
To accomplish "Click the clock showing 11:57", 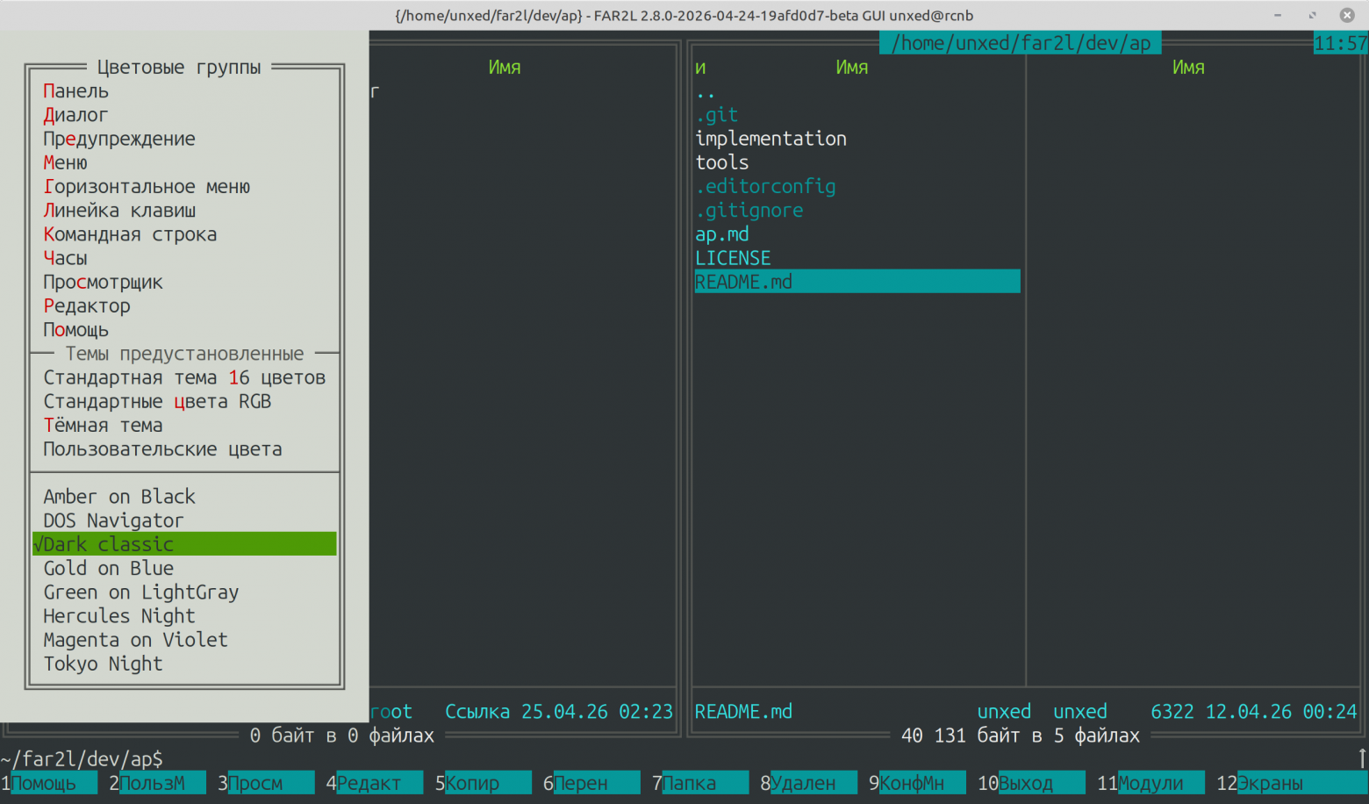I will pos(1343,42).
